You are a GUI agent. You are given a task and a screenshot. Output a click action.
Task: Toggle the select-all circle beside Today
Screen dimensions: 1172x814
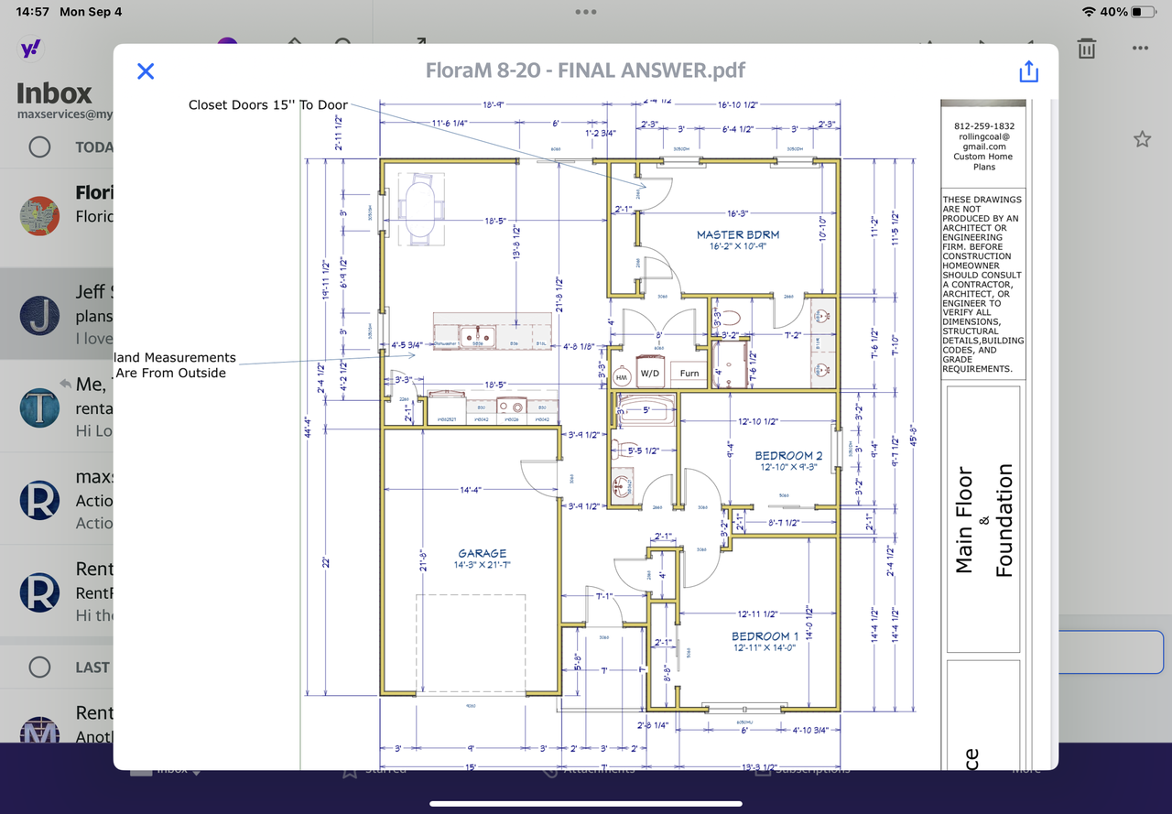(x=39, y=147)
